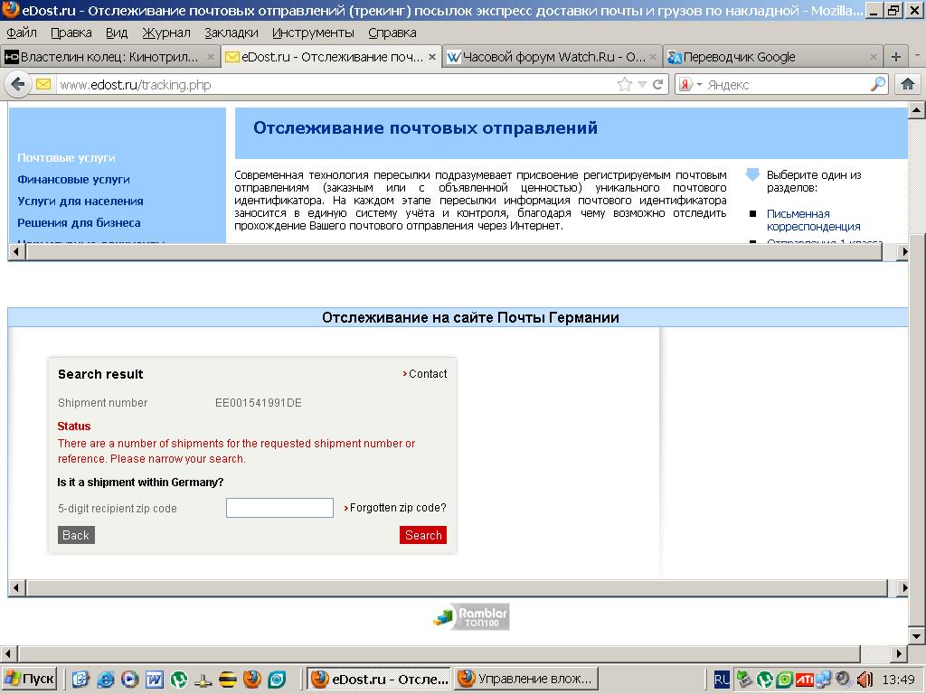Follow the Forgotten zip code? link
This screenshot has height=694, width=926.
[x=398, y=508]
